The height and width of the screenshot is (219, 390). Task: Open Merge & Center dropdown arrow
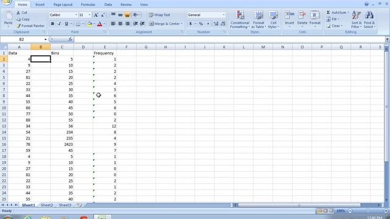click(182, 24)
